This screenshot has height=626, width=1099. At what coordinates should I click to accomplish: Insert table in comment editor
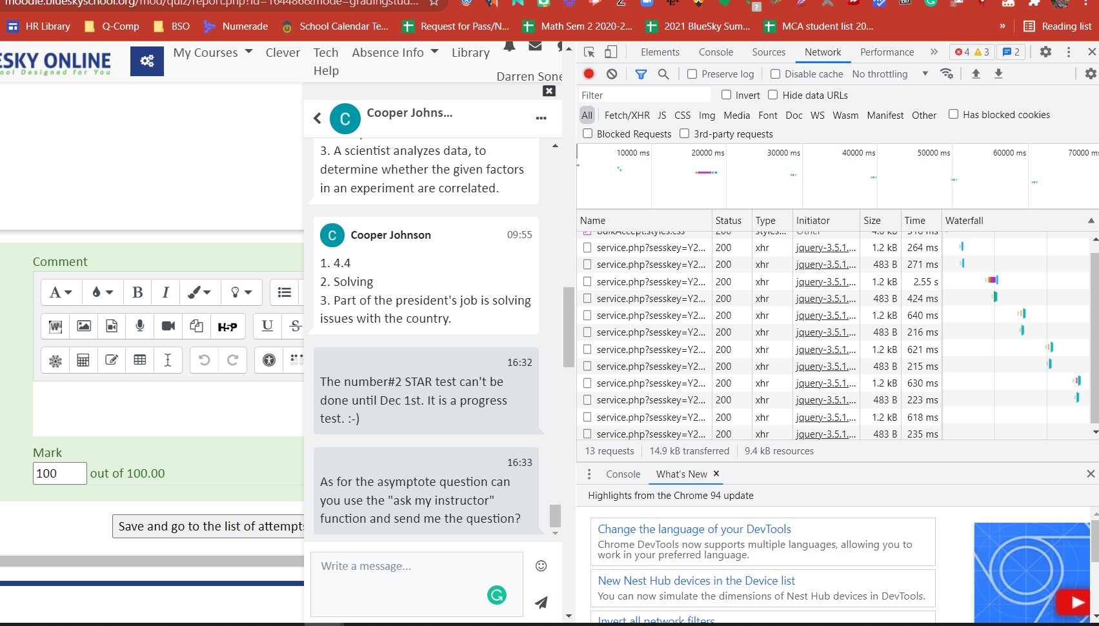[140, 360]
